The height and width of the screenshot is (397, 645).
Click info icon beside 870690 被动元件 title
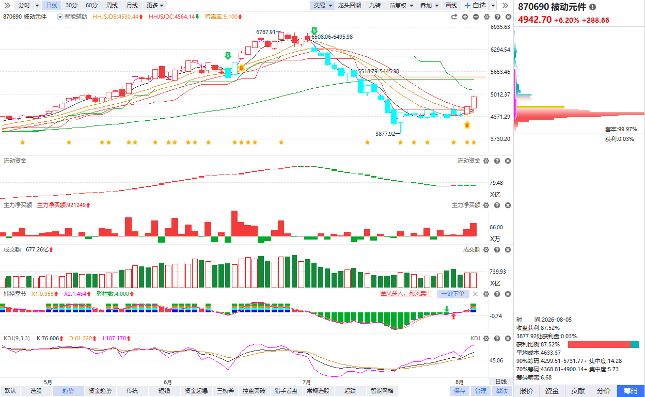(x=592, y=7)
